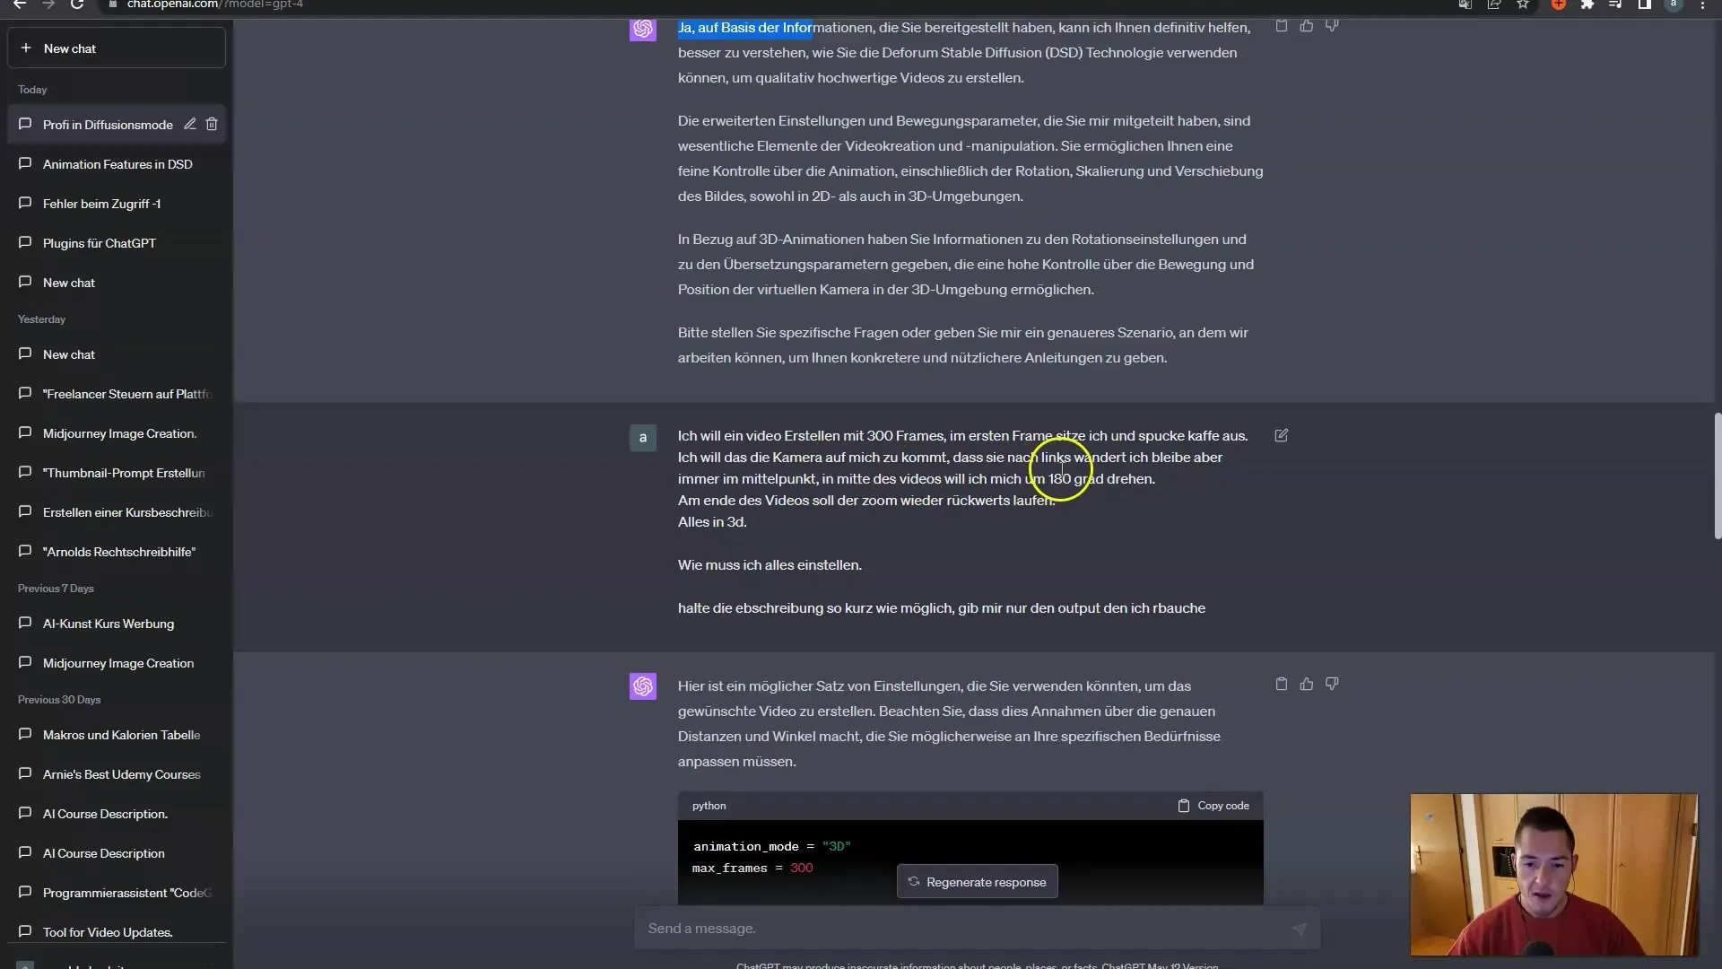
Task: Open the Profi in Diffusionsmode conversation
Action: 108,125
